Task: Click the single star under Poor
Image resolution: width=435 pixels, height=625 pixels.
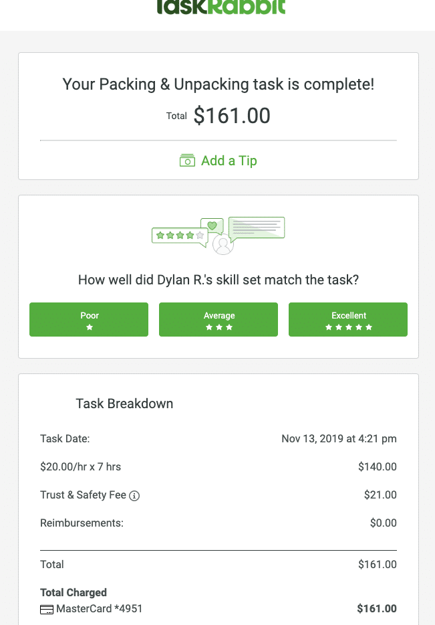Action: click(89, 328)
